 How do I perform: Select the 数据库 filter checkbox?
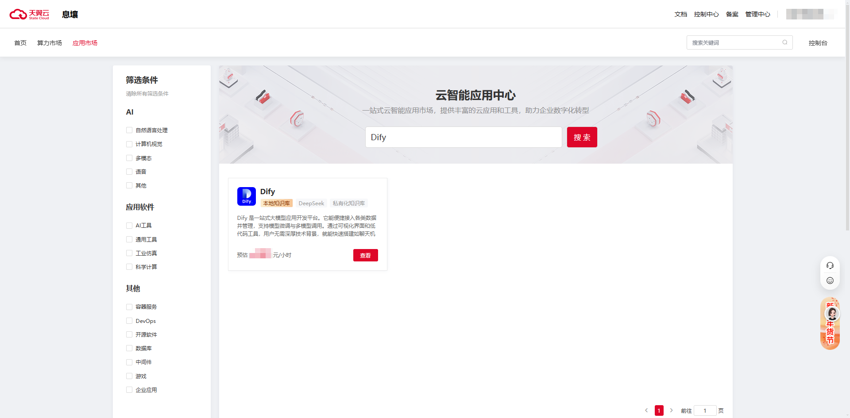point(129,348)
